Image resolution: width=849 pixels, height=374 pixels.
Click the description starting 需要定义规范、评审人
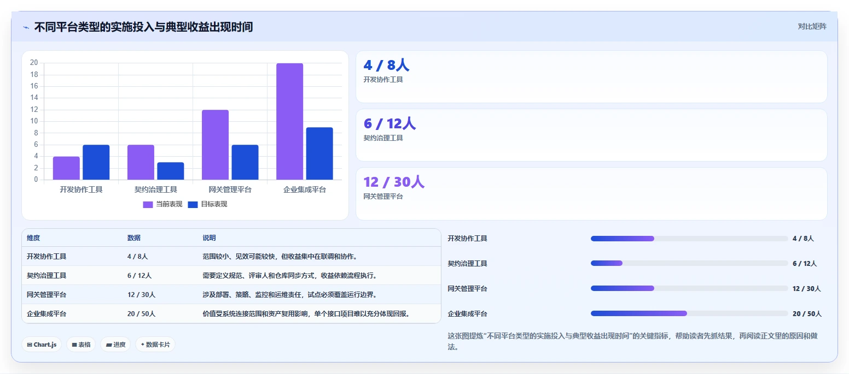pyautogui.click(x=290, y=276)
